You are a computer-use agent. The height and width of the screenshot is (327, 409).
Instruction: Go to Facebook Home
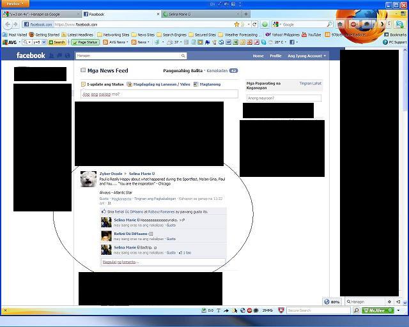tap(258, 56)
